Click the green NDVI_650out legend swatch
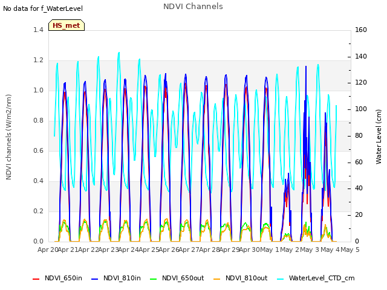Image resolution: width=387 pixels, height=290 pixels. [x=154, y=279]
